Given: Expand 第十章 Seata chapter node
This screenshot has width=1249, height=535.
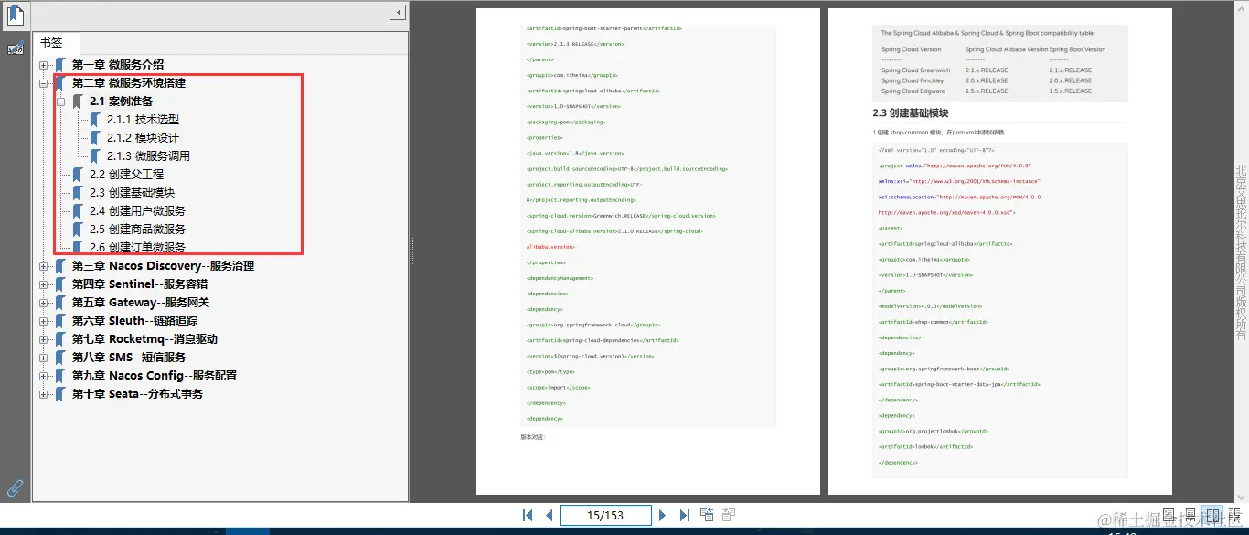Looking at the screenshot, I should coord(43,394).
